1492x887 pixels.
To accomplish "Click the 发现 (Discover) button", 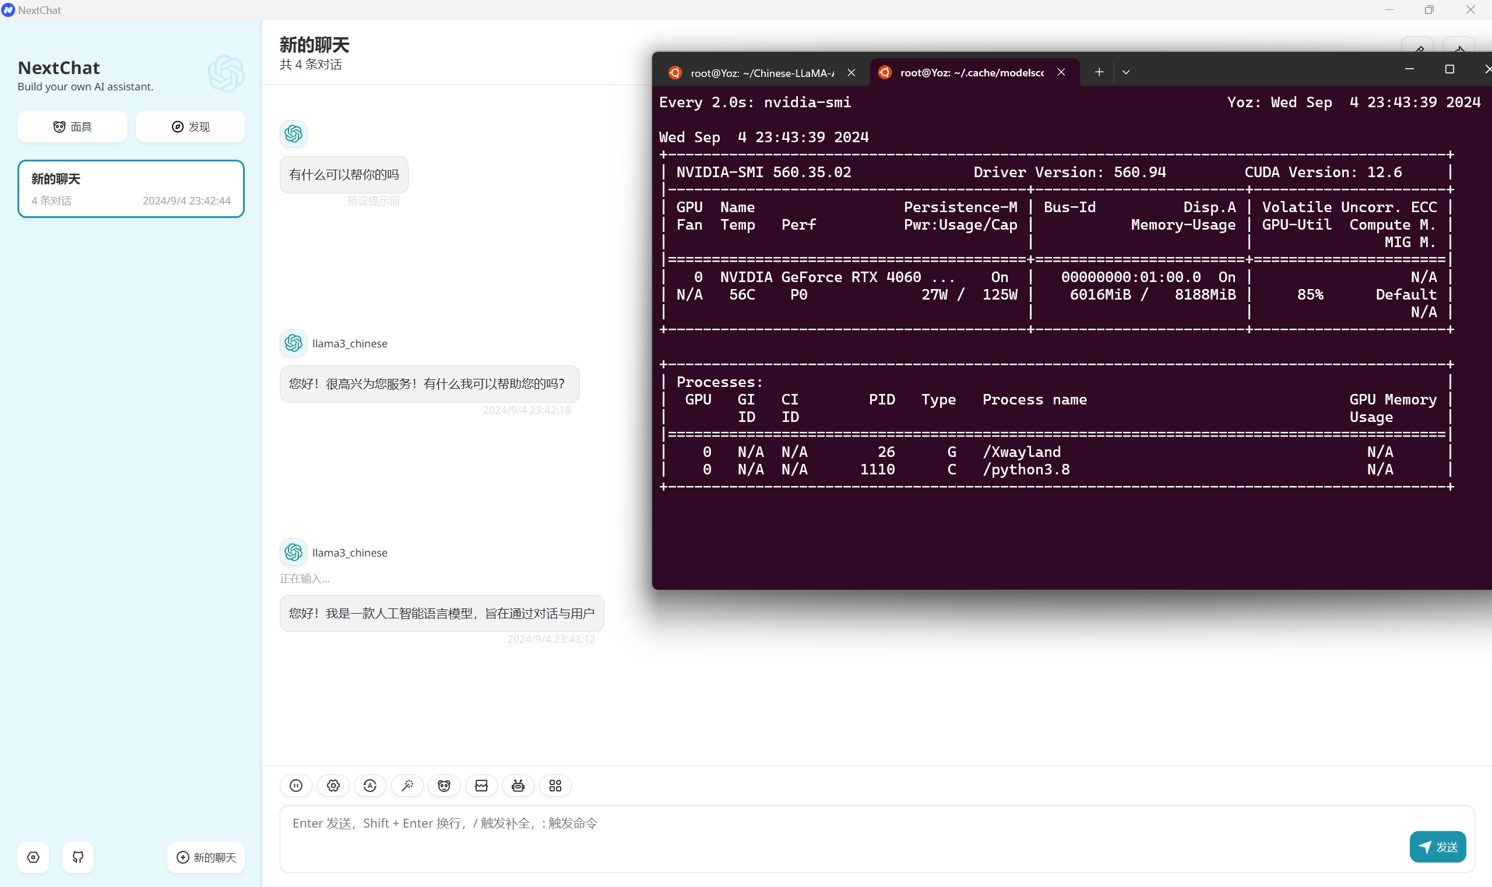I will pos(190,126).
